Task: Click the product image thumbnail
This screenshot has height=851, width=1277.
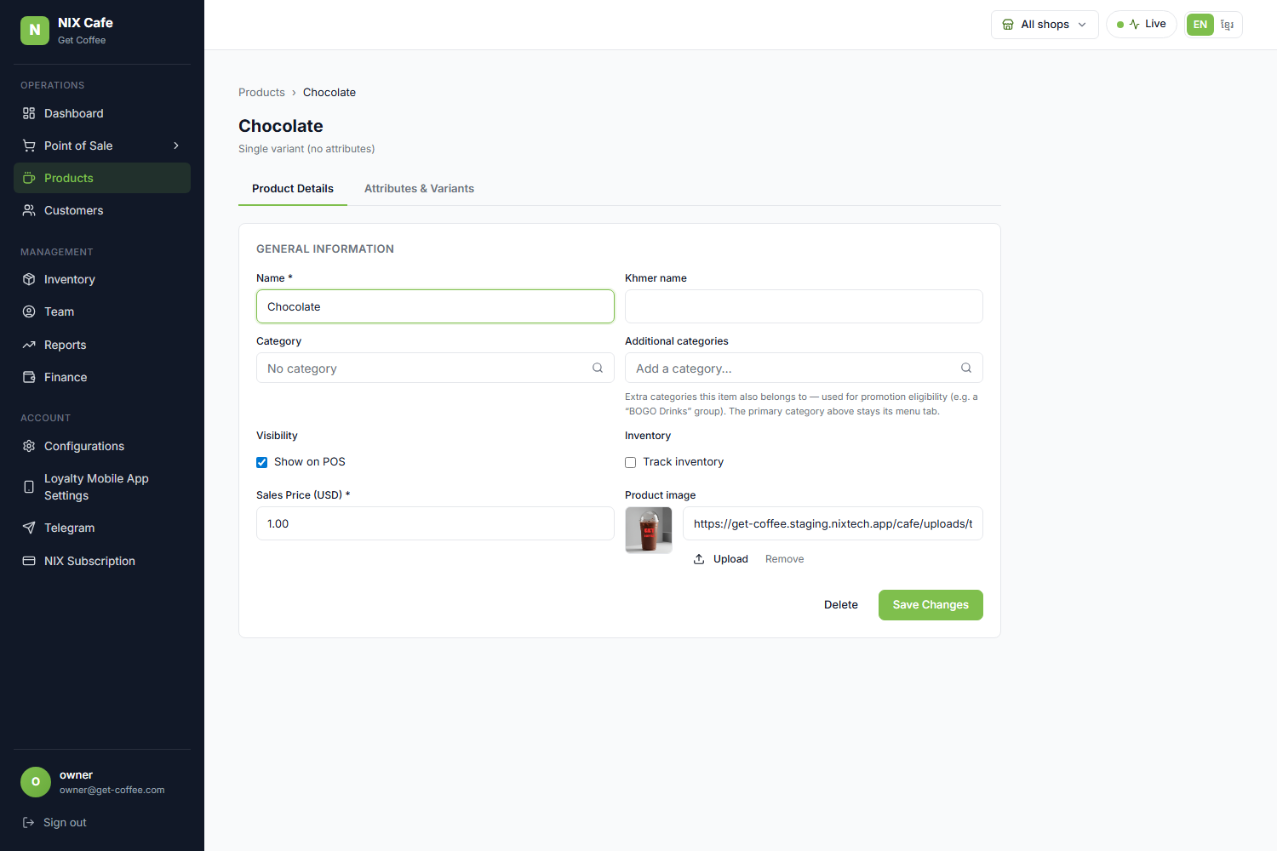Action: (x=649, y=530)
